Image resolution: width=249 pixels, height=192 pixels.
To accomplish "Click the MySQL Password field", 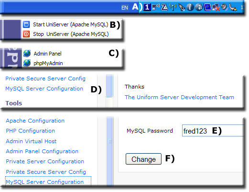I will tap(213, 131).
